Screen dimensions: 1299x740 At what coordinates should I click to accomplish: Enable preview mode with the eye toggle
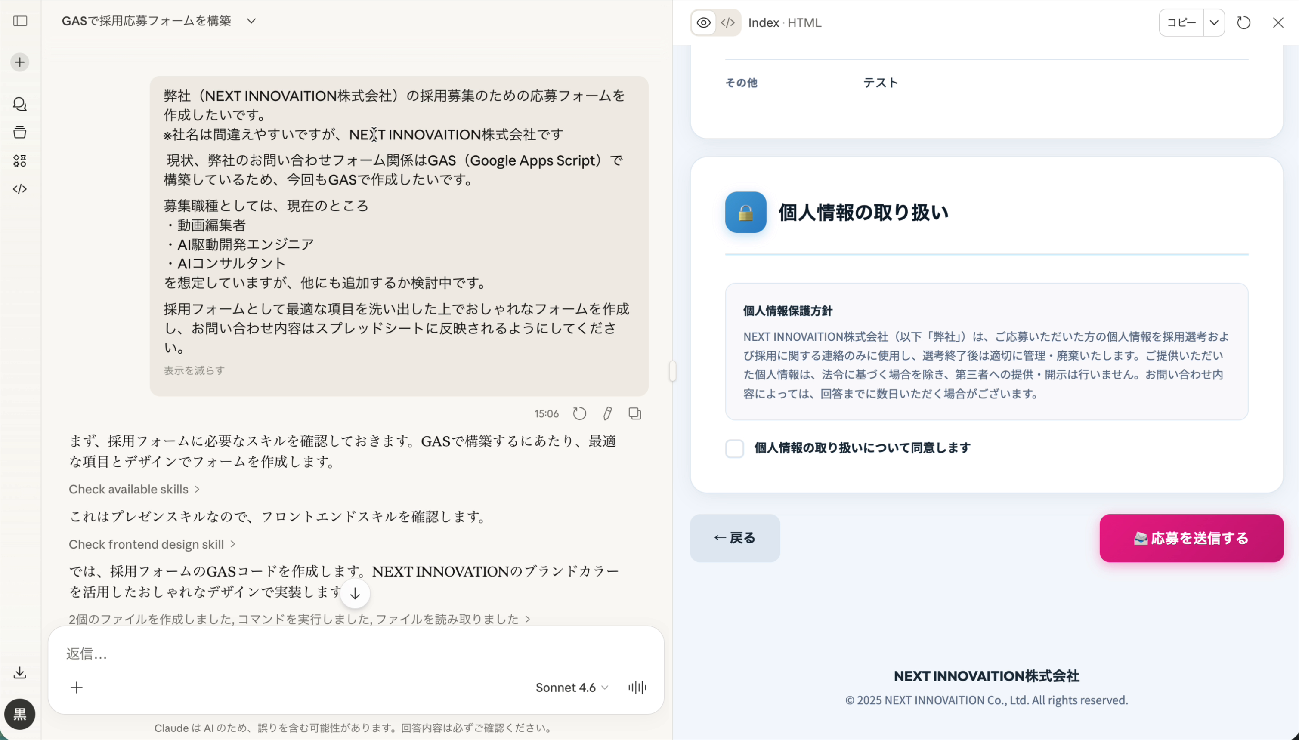click(703, 22)
